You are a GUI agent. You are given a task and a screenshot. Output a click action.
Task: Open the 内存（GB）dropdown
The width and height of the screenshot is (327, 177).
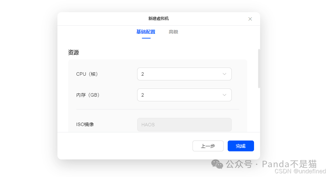(184, 95)
